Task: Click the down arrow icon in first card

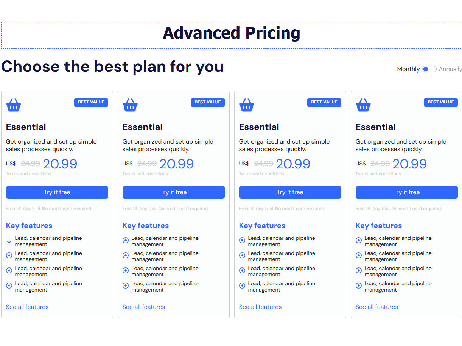Action: (9, 240)
